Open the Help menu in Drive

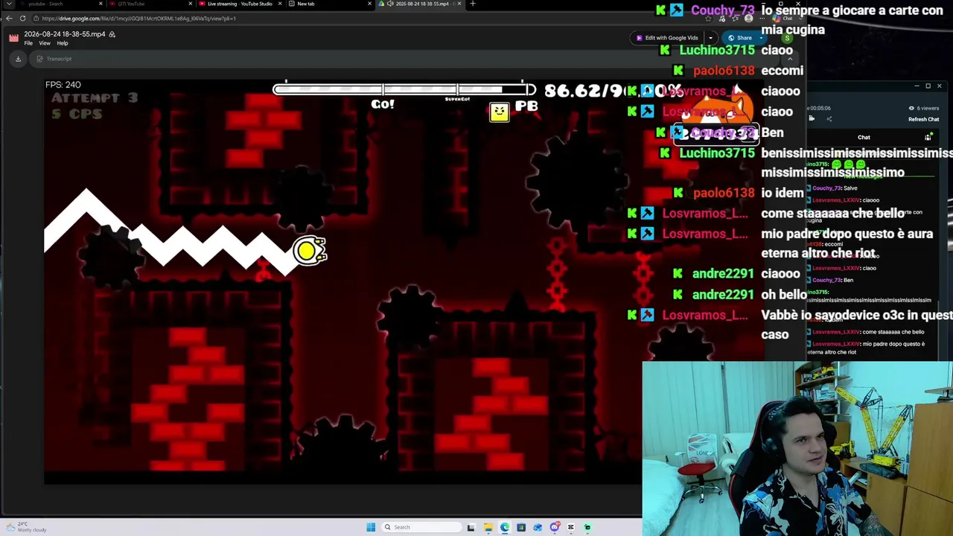click(63, 43)
